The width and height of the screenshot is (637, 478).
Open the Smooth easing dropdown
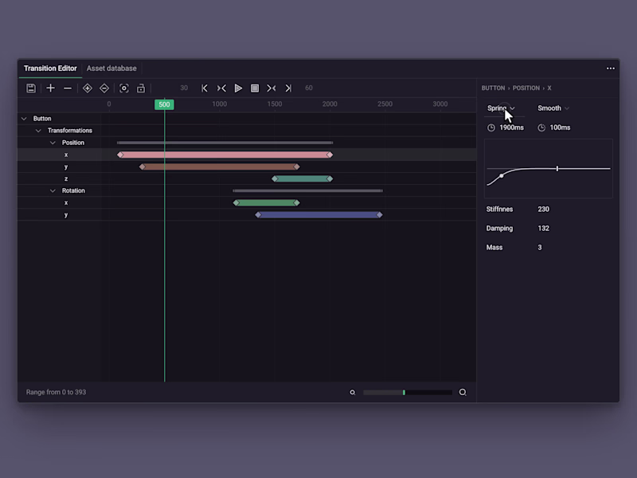[x=553, y=108]
